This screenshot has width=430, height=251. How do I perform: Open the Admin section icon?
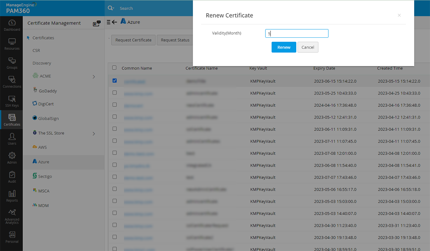pyautogui.click(x=12, y=157)
